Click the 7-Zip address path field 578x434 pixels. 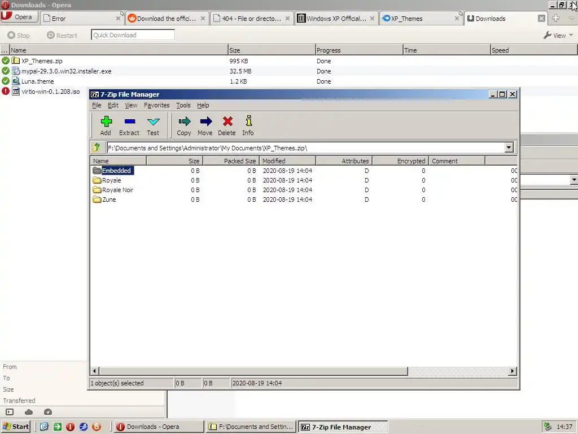point(305,148)
